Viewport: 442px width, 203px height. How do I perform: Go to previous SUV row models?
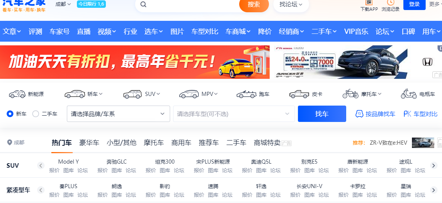tap(41, 165)
